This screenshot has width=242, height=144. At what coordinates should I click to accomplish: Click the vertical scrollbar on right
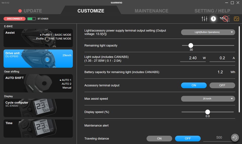pos(239,69)
